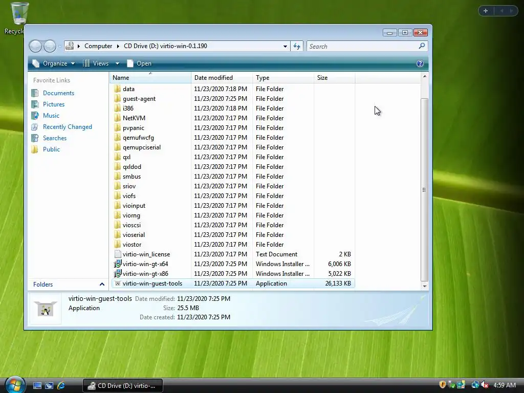The height and width of the screenshot is (393, 524).
Task: Open the Help question mark icon
Action: pyautogui.click(x=420, y=63)
